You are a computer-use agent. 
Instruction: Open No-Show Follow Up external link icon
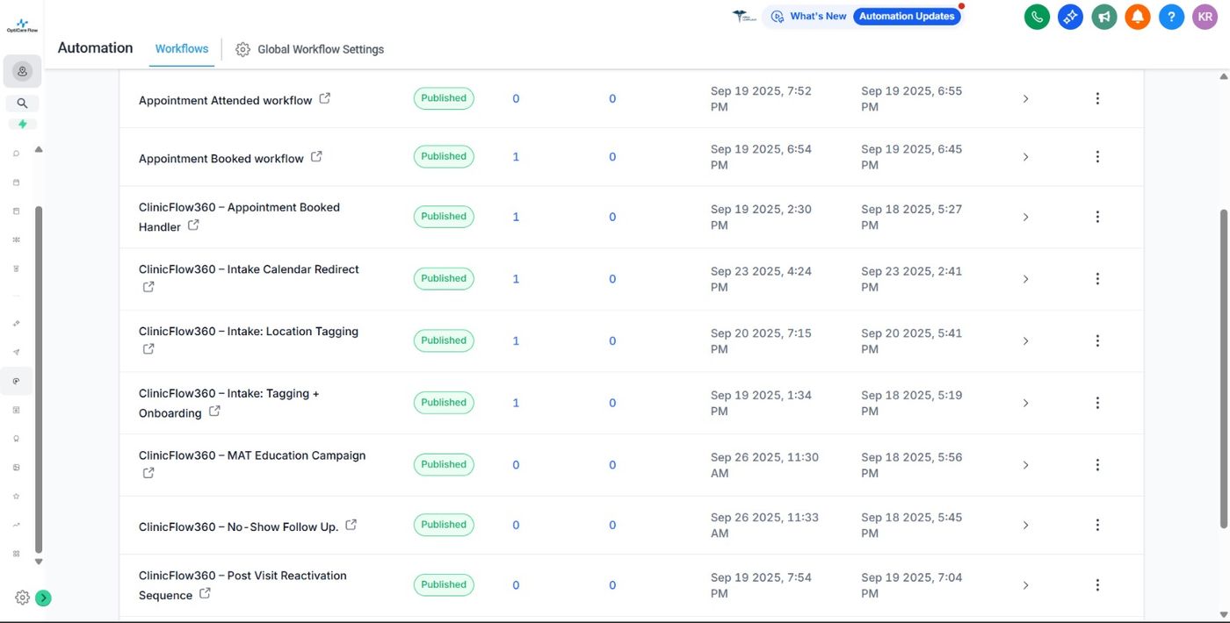[x=351, y=525]
